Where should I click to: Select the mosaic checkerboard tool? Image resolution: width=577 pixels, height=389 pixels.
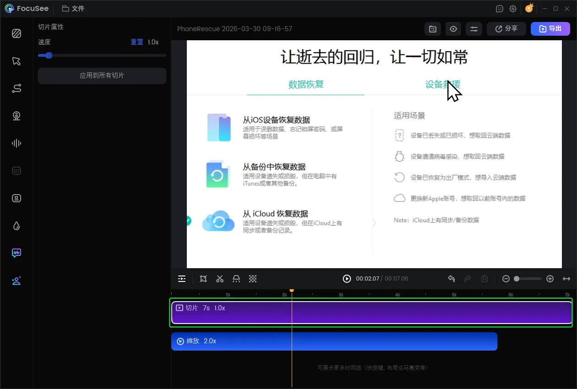(253, 279)
